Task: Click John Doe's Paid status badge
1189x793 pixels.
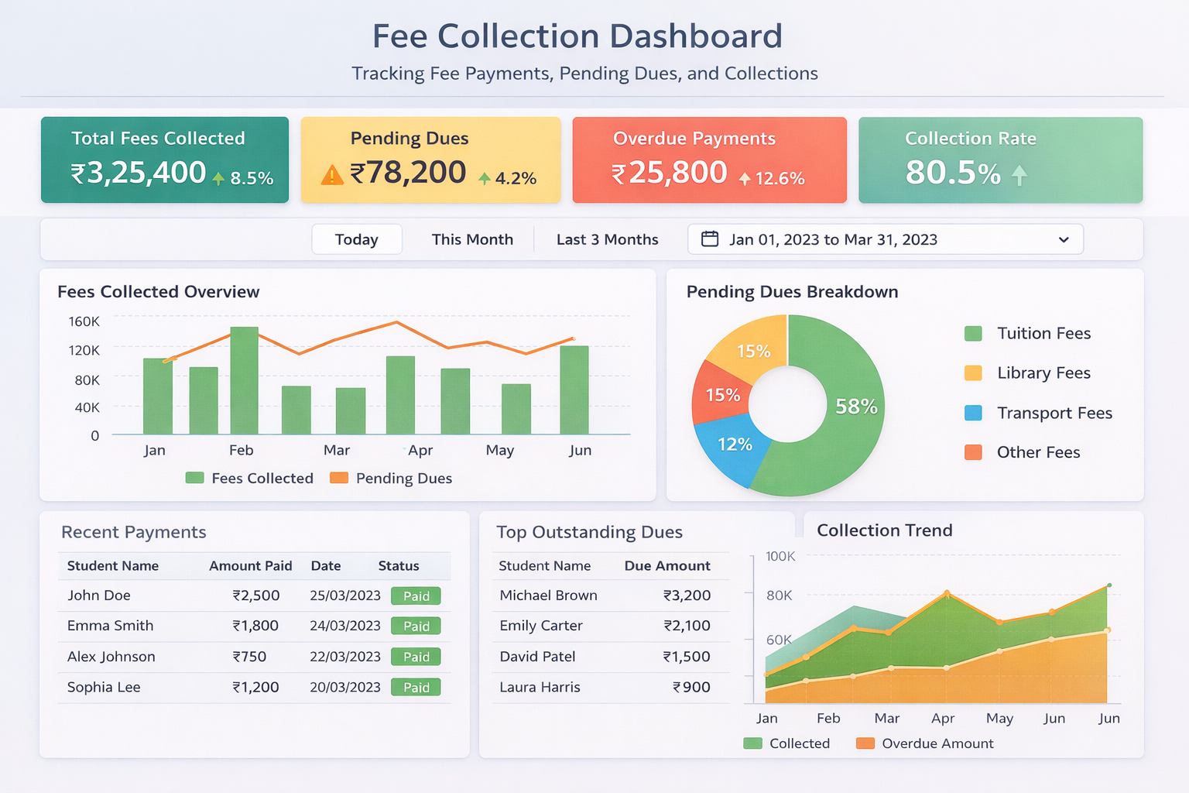Action: tap(416, 596)
